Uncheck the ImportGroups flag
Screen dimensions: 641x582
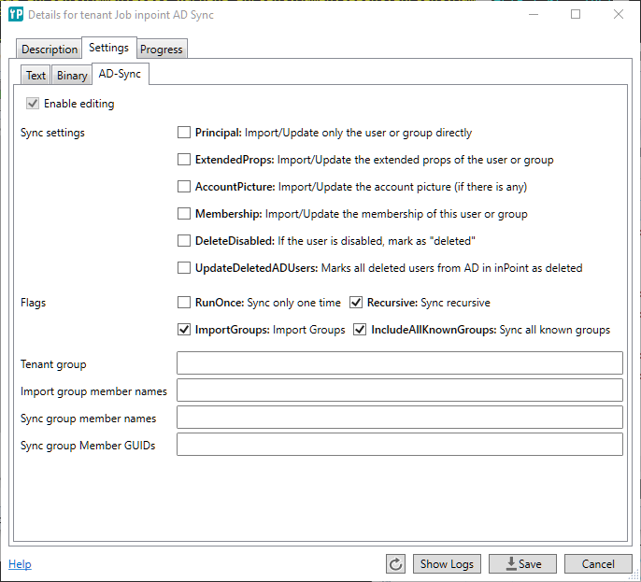tap(184, 330)
